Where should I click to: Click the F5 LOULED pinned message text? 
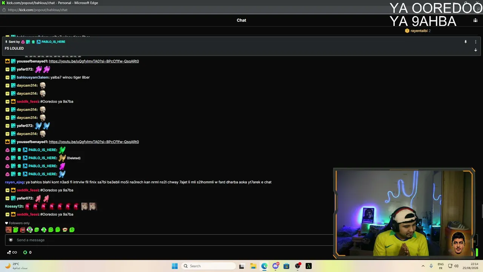point(14,49)
